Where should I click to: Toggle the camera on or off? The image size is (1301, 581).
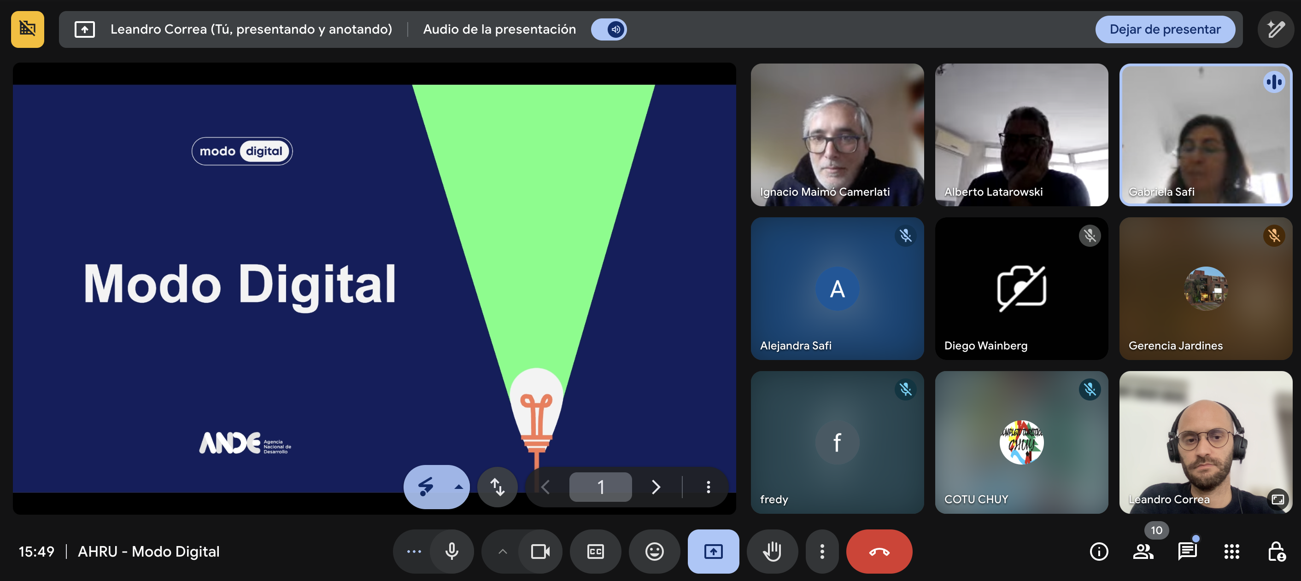tap(540, 551)
